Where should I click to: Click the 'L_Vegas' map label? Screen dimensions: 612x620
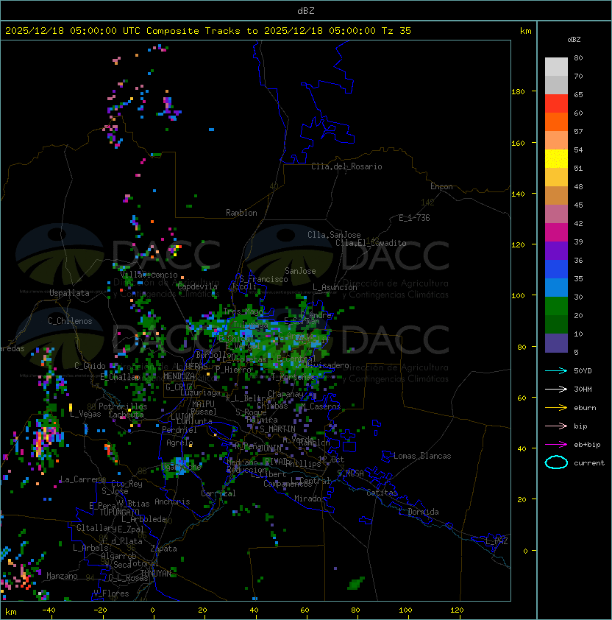[85, 414]
